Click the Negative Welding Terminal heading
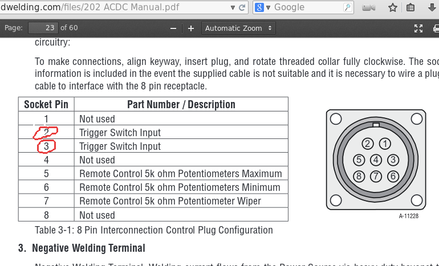The image size is (439, 266). (88, 248)
